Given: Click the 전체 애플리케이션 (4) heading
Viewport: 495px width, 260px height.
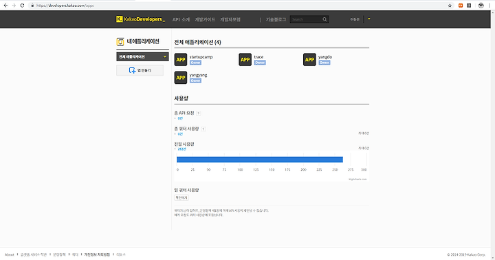Looking at the screenshot, I should pyautogui.click(x=197, y=43).
